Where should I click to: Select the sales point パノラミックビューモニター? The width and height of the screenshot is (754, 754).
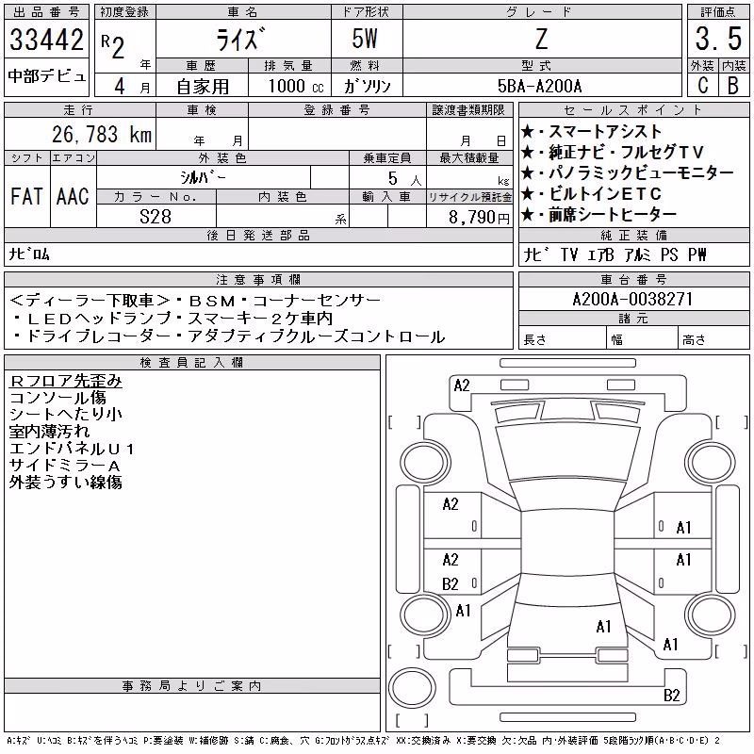coord(642,172)
